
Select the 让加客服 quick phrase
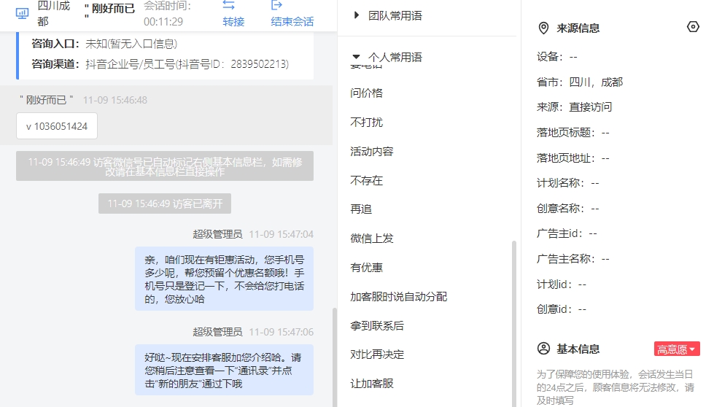[x=371, y=384]
